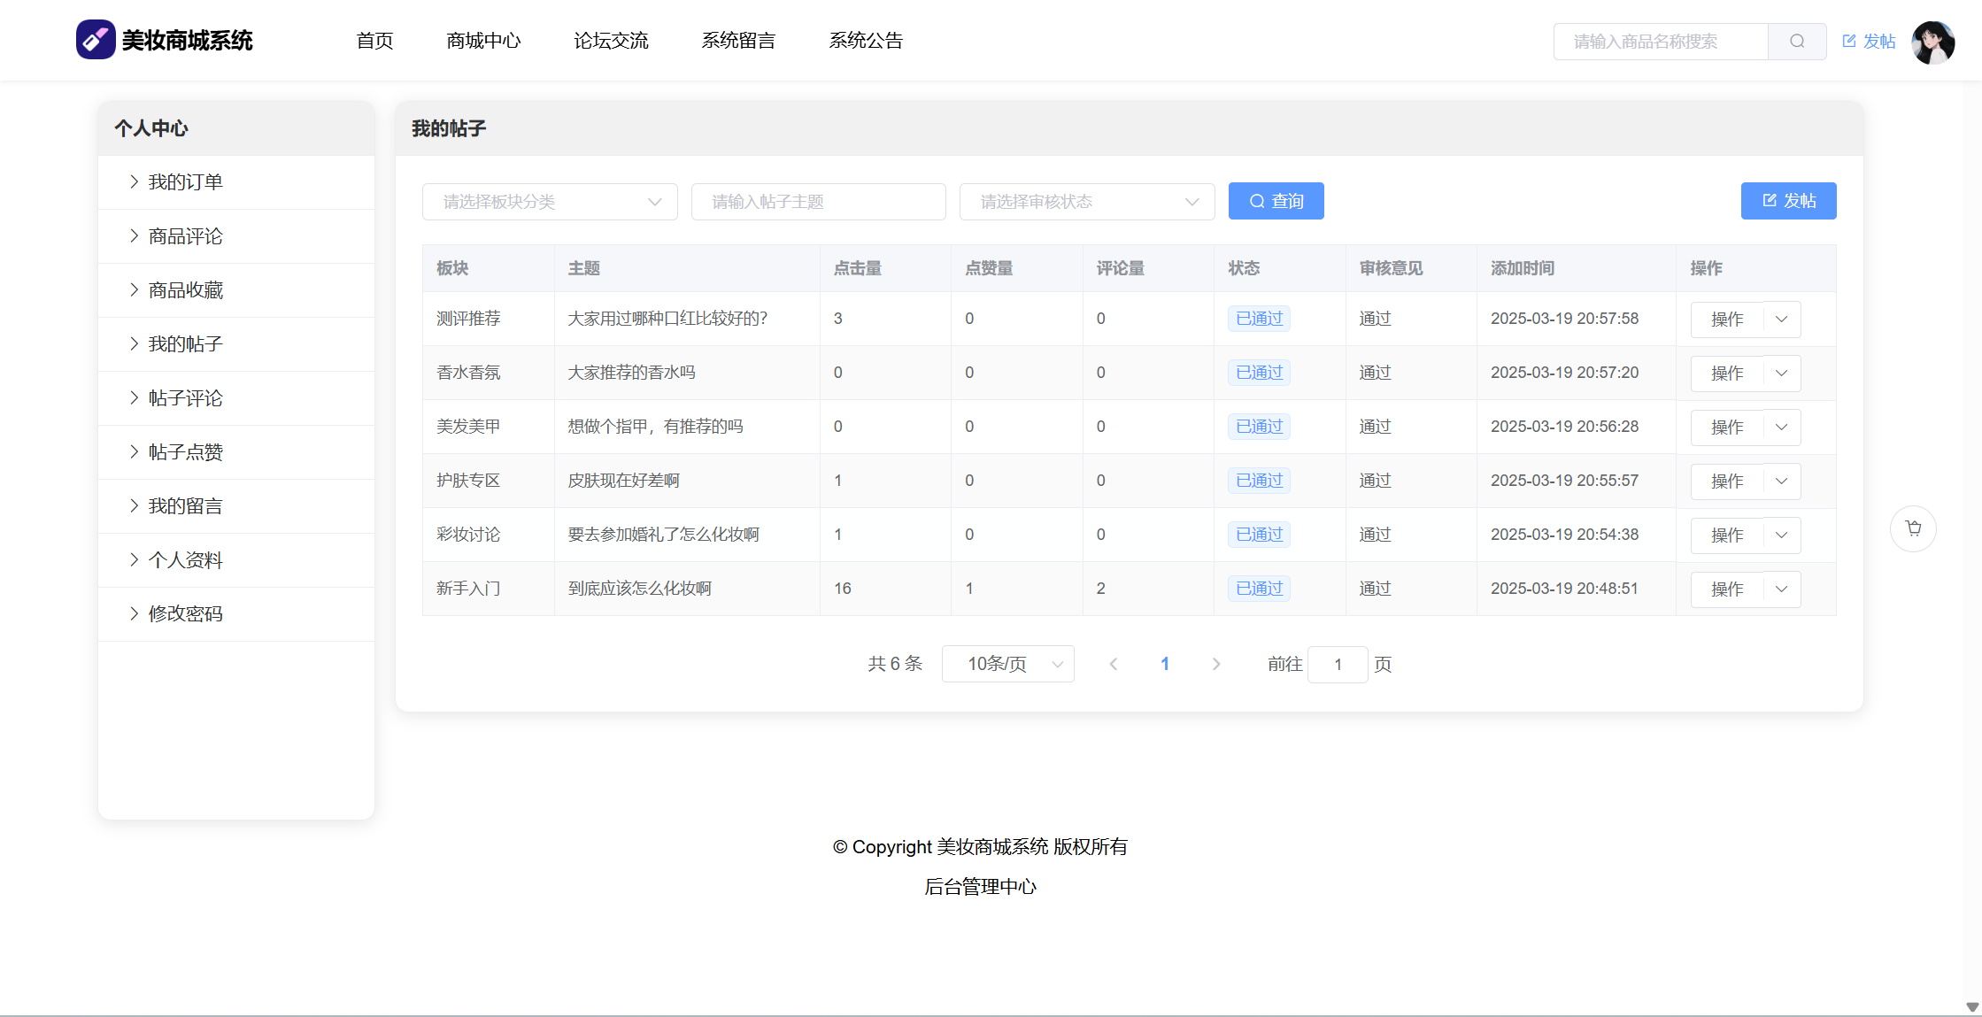Focus the 请输入帖子主题 input field

[818, 202]
